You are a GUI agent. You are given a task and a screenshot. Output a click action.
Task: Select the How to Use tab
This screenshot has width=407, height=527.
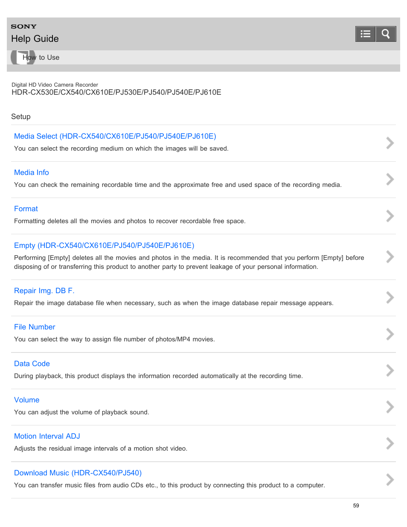(x=41, y=57)
